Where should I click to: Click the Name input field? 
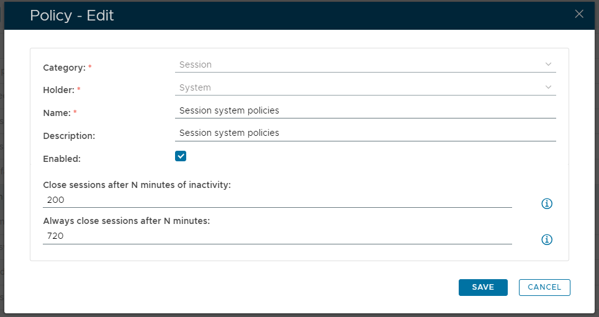365,110
